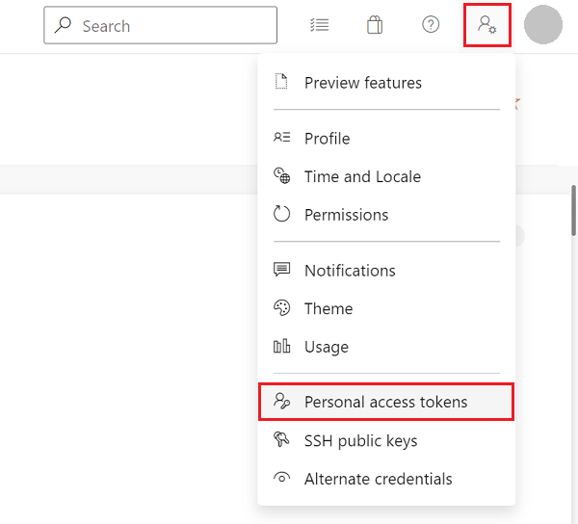Click the Preview features page icon

pos(281,82)
